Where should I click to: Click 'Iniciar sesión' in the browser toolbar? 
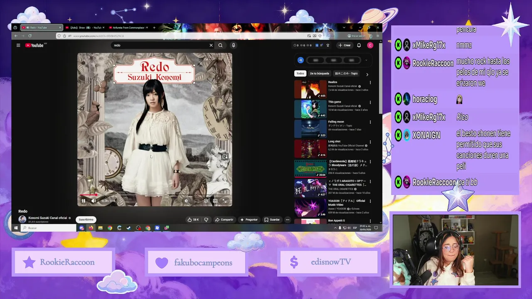(x=357, y=36)
